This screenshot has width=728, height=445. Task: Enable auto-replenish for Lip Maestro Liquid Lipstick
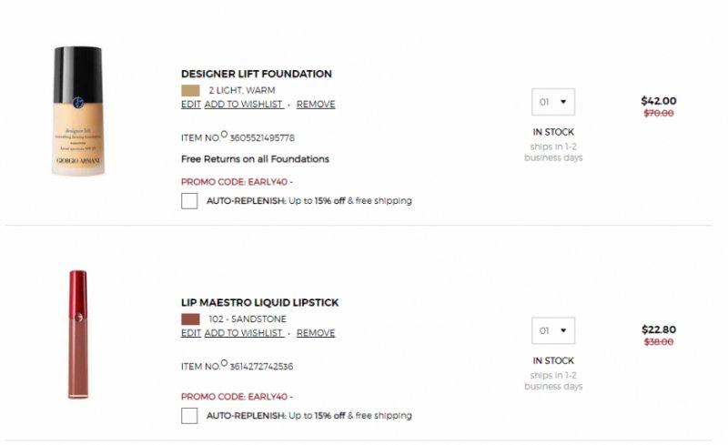[x=189, y=416]
